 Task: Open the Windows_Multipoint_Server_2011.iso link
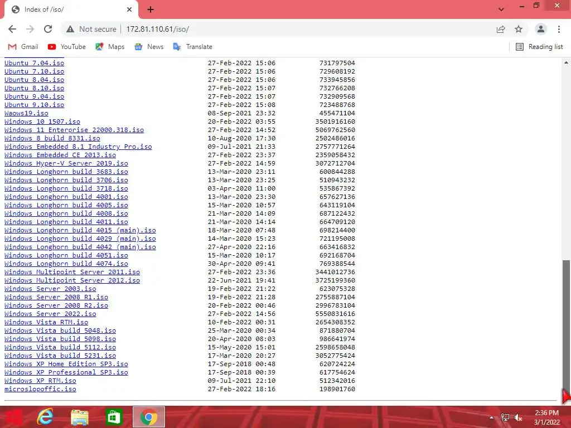point(72,272)
